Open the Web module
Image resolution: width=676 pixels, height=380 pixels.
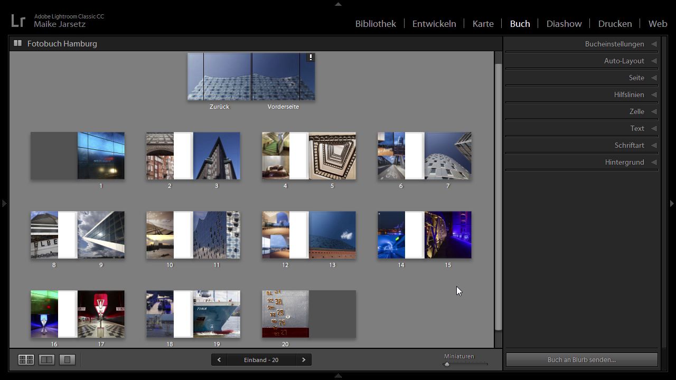(658, 24)
